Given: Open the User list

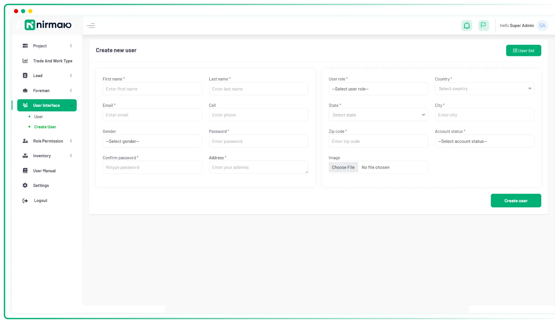Looking at the screenshot, I should [523, 50].
